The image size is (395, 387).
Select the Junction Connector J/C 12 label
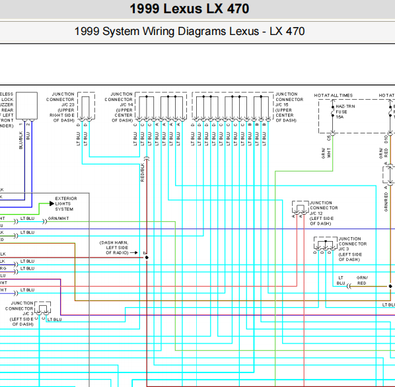[324, 213]
